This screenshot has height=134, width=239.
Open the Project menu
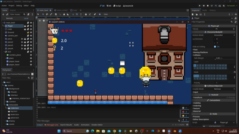(x=11, y=6)
